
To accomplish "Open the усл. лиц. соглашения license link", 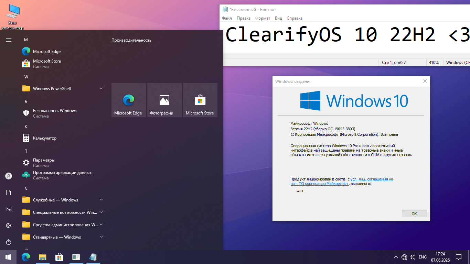I will point(372,179).
